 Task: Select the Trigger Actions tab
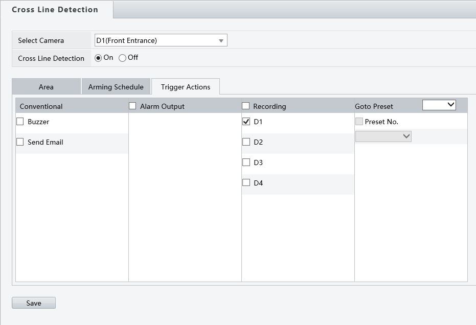point(185,87)
